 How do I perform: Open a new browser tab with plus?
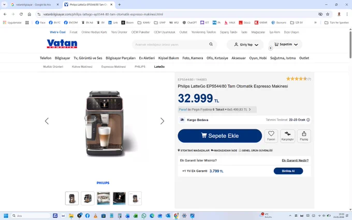120,5
